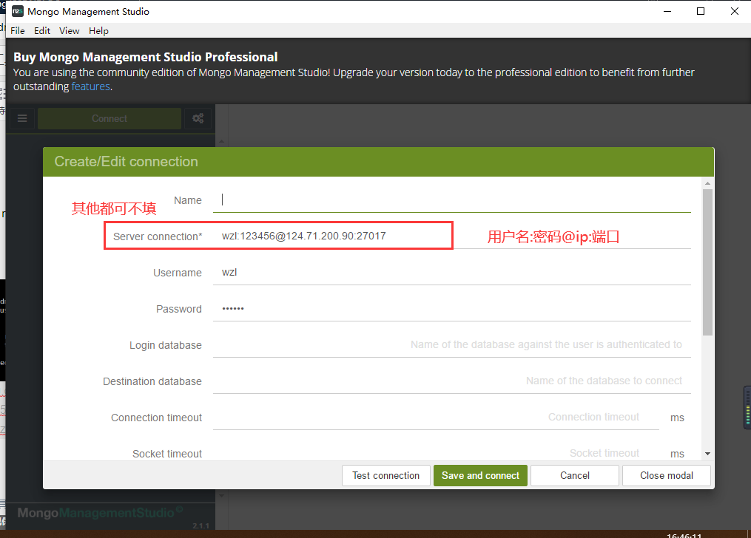This screenshot has width=751, height=538.
Task: Click the Cancel button
Action: coord(575,475)
